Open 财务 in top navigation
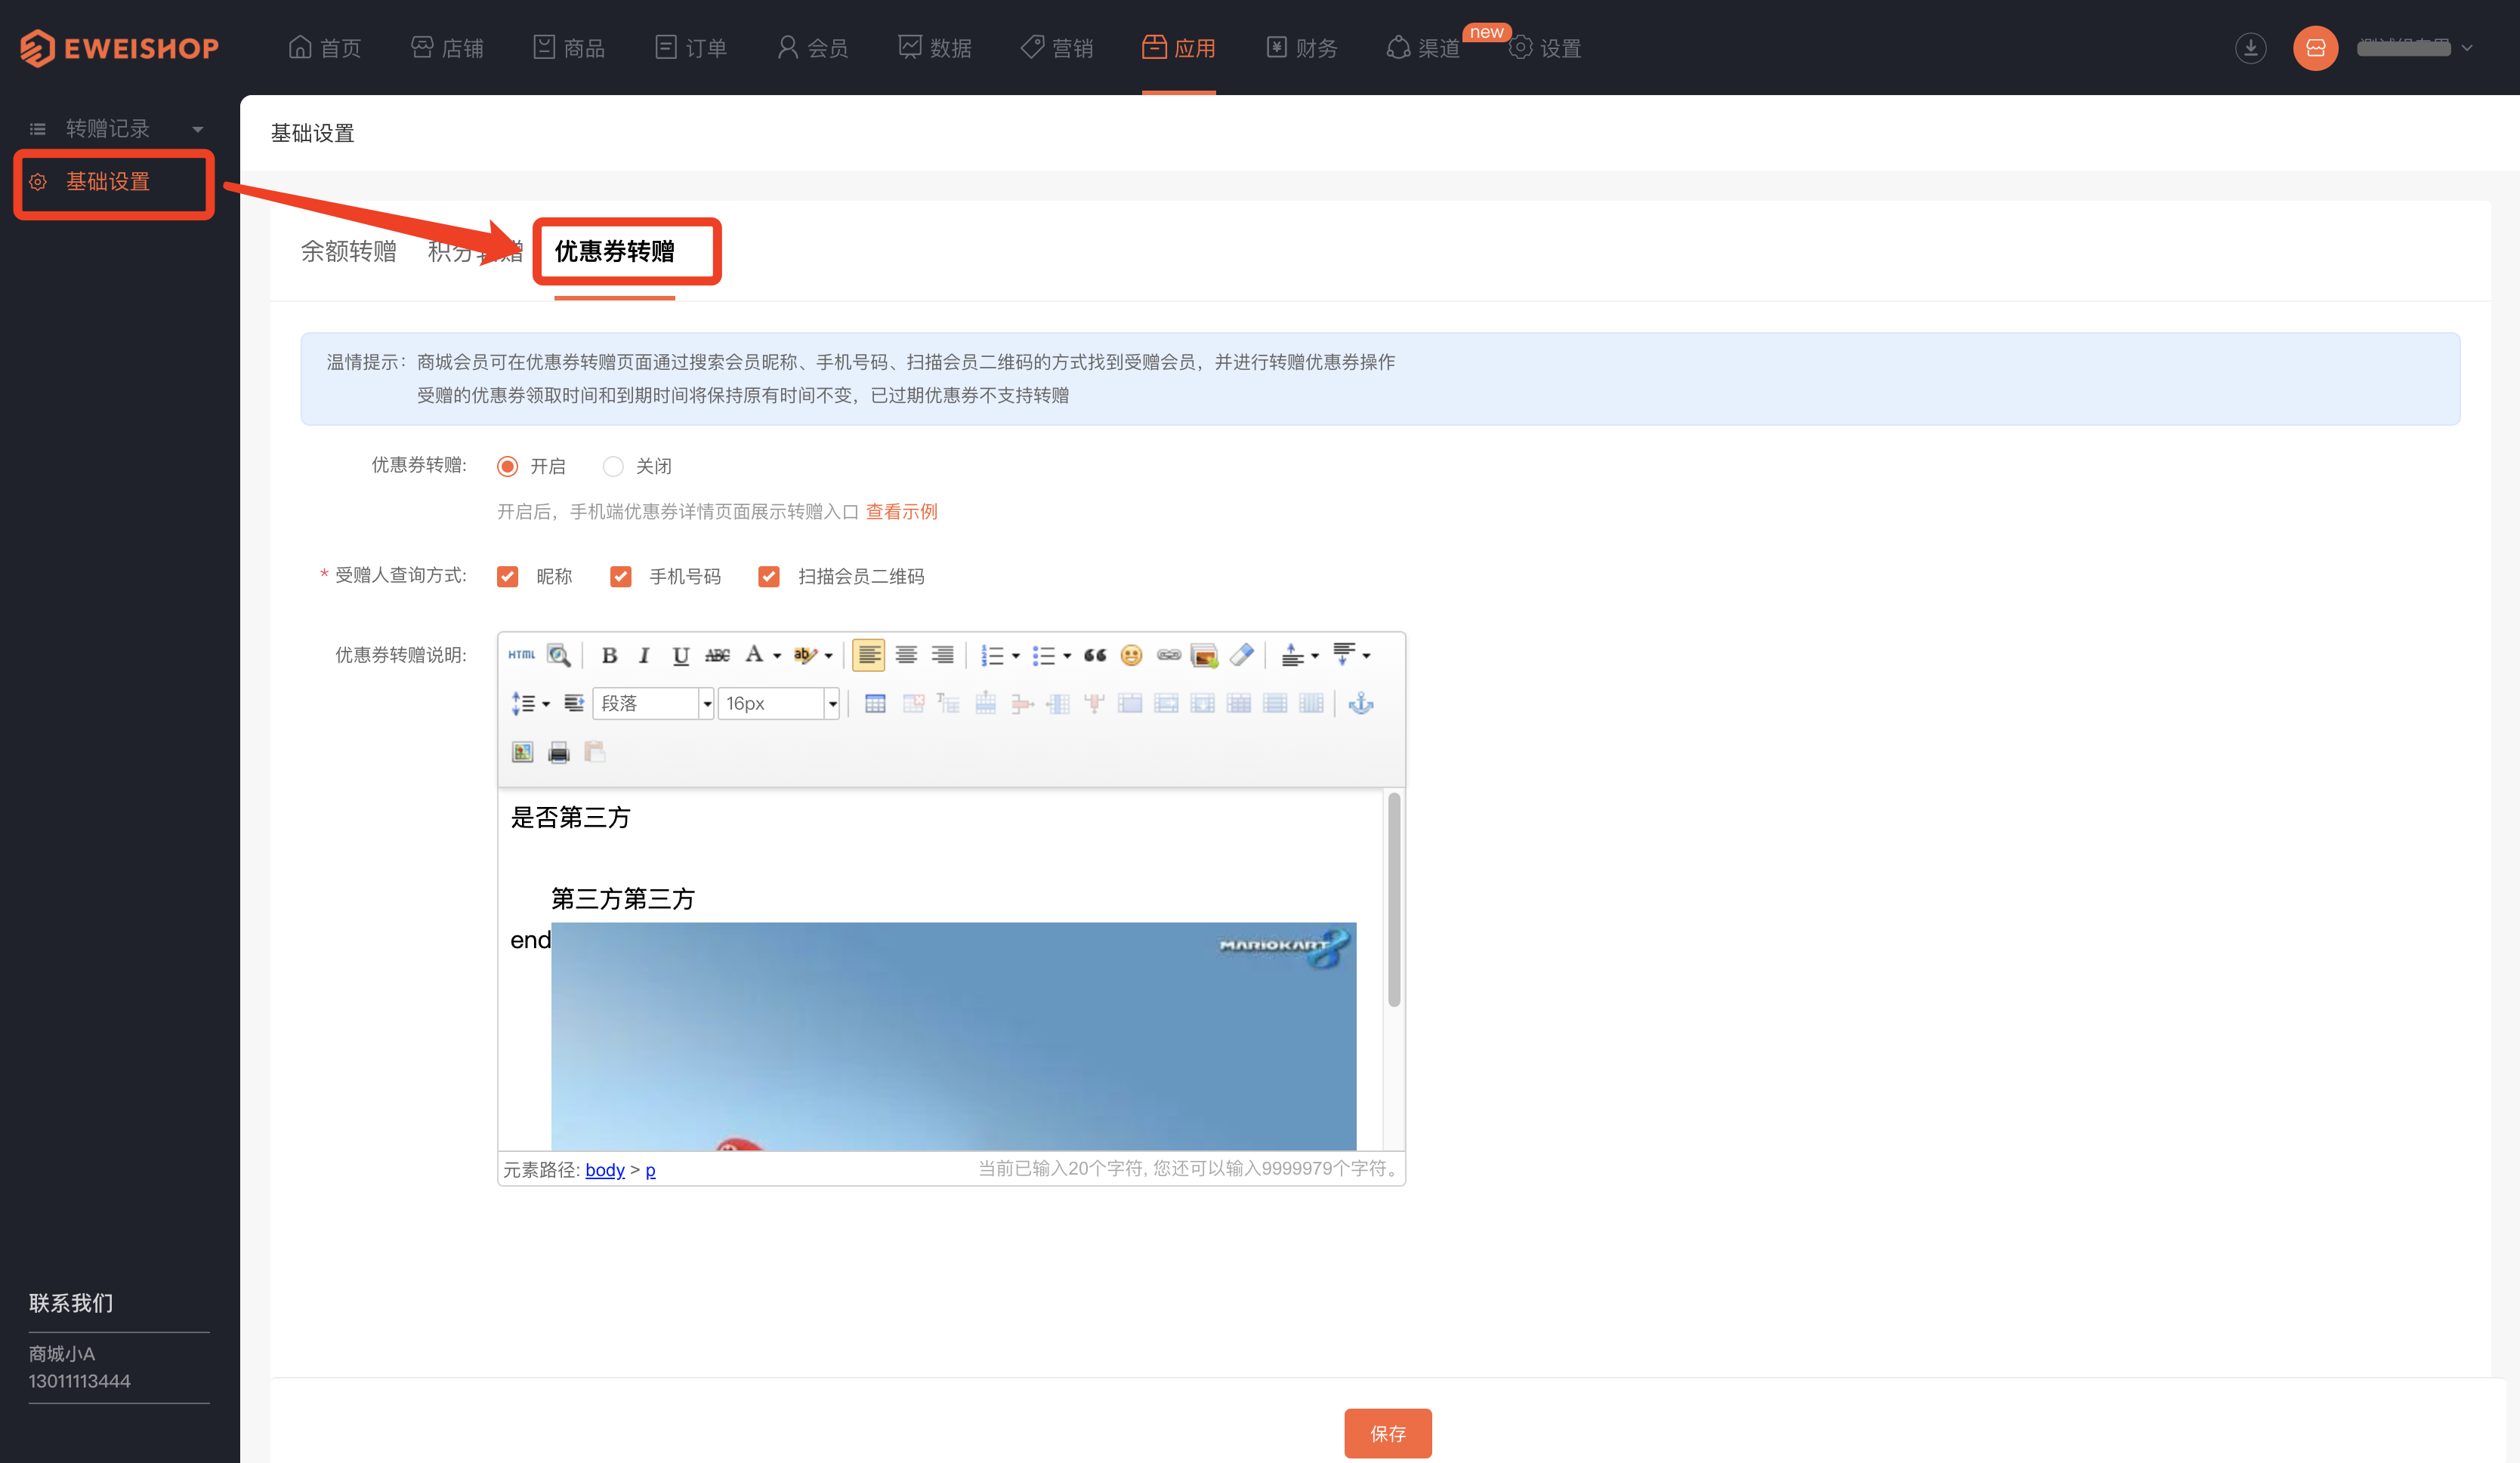2520x1463 pixels. click(x=1301, y=48)
